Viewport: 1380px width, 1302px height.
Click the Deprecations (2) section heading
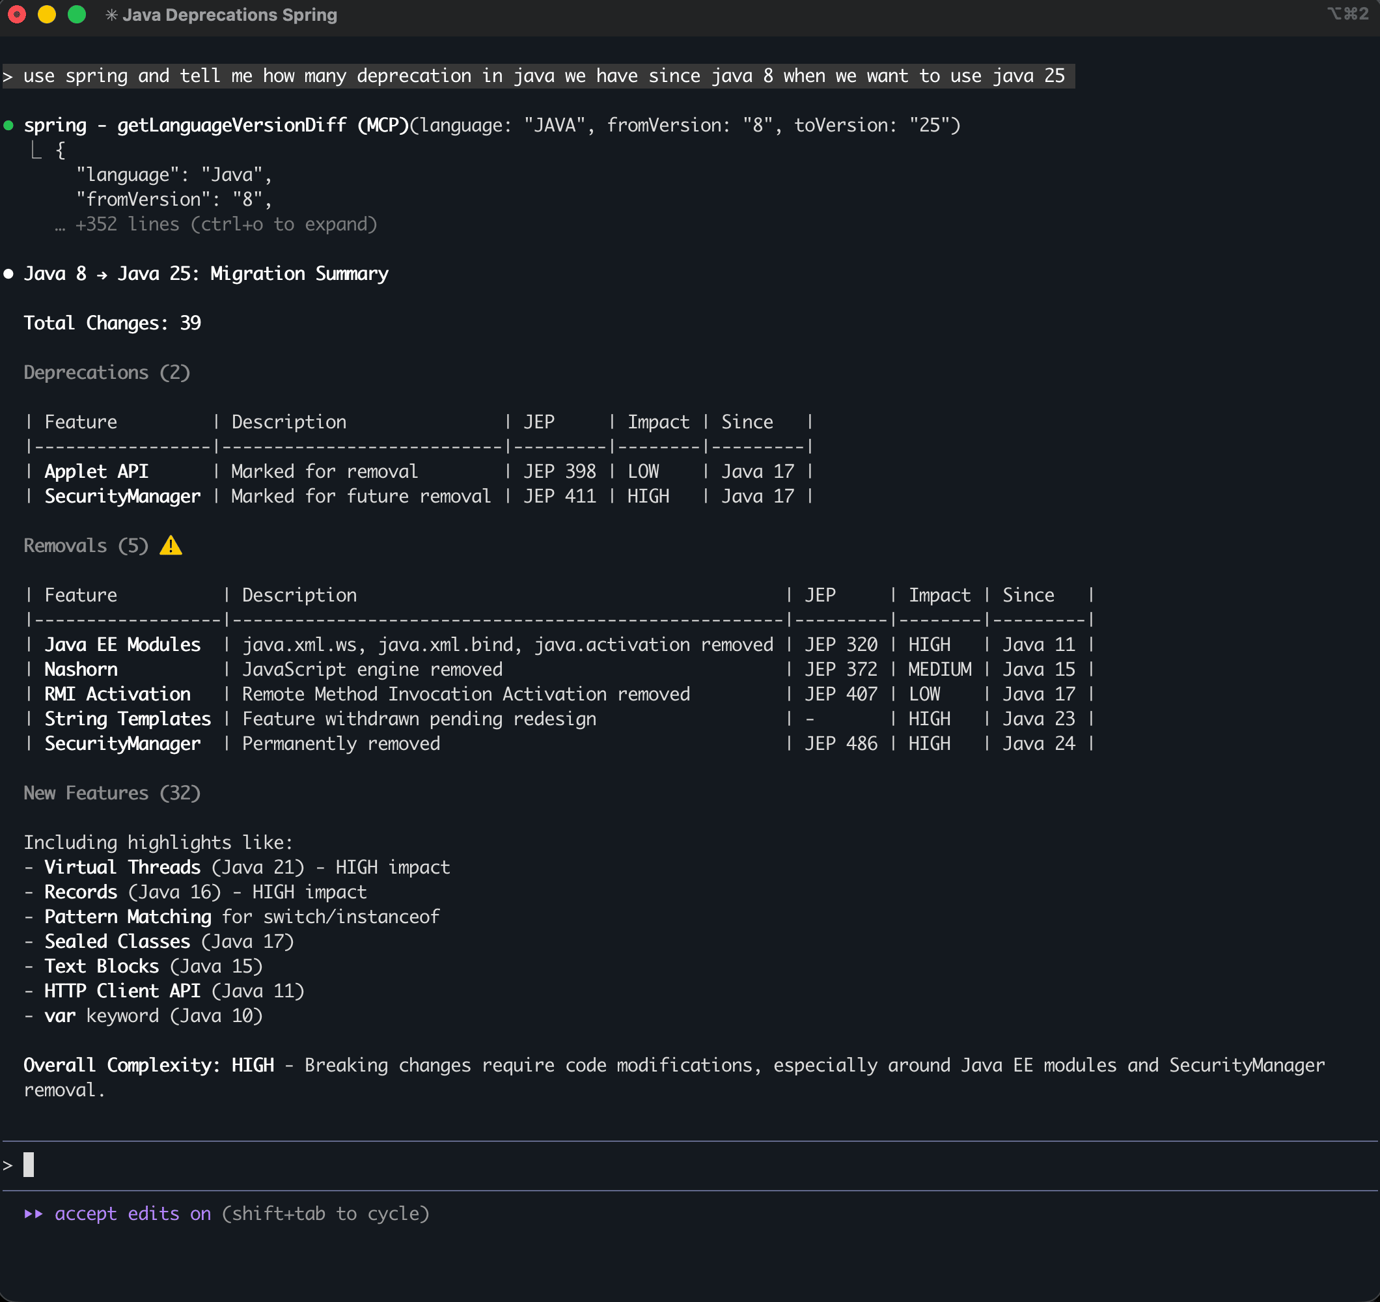click(106, 373)
